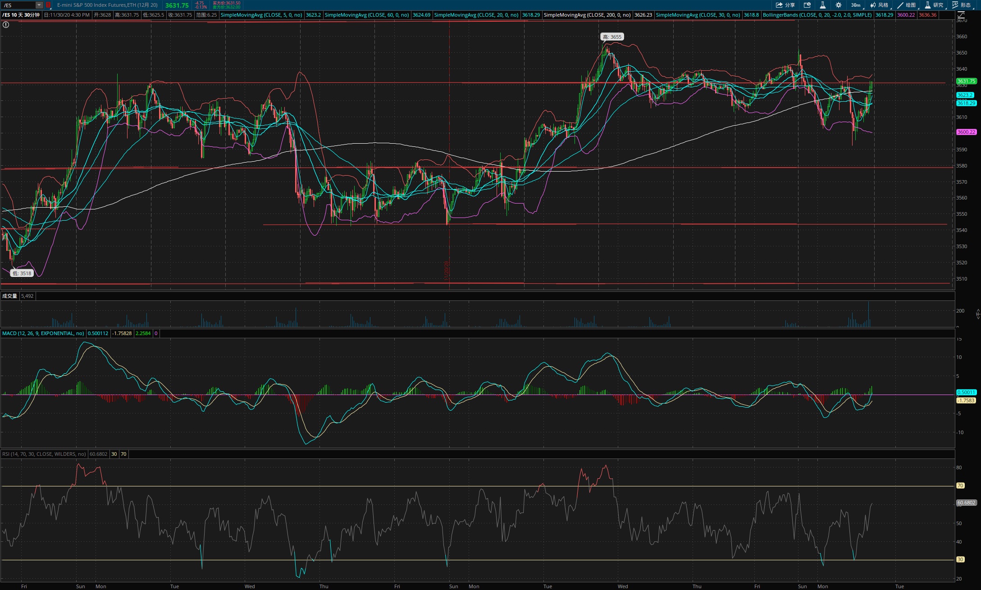The width and height of the screenshot is (981, 590).
Task: Click the MACD value 2.2584 in header
Action: click(143, 333)
